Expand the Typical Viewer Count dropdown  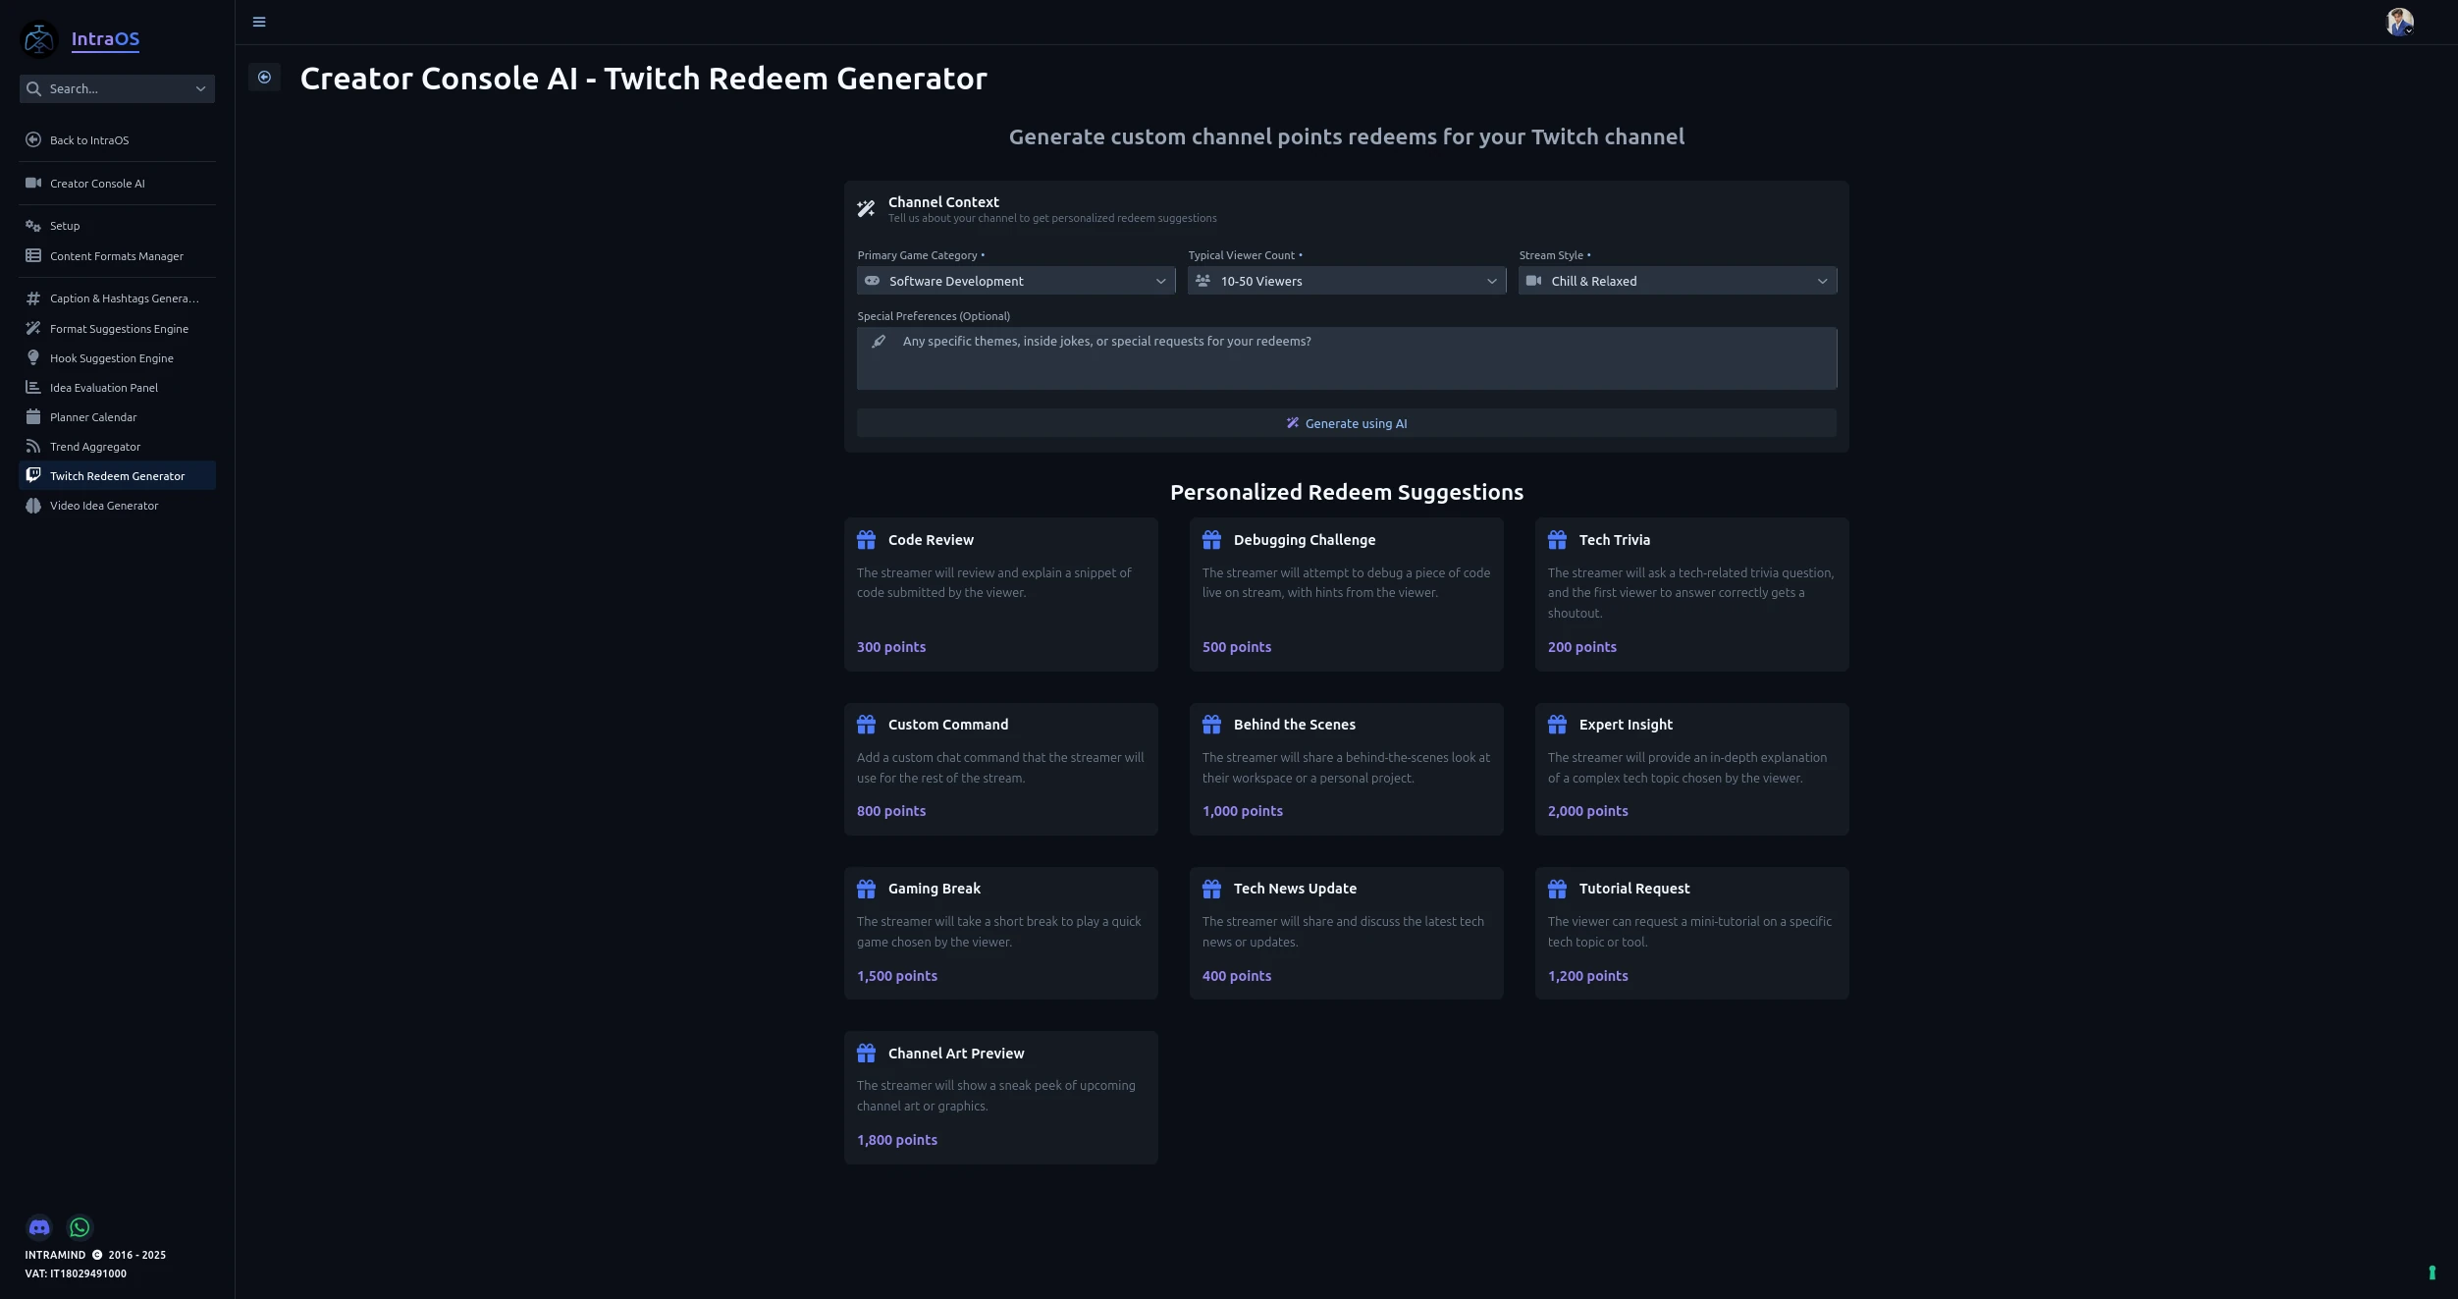[x=1346, y=281]
